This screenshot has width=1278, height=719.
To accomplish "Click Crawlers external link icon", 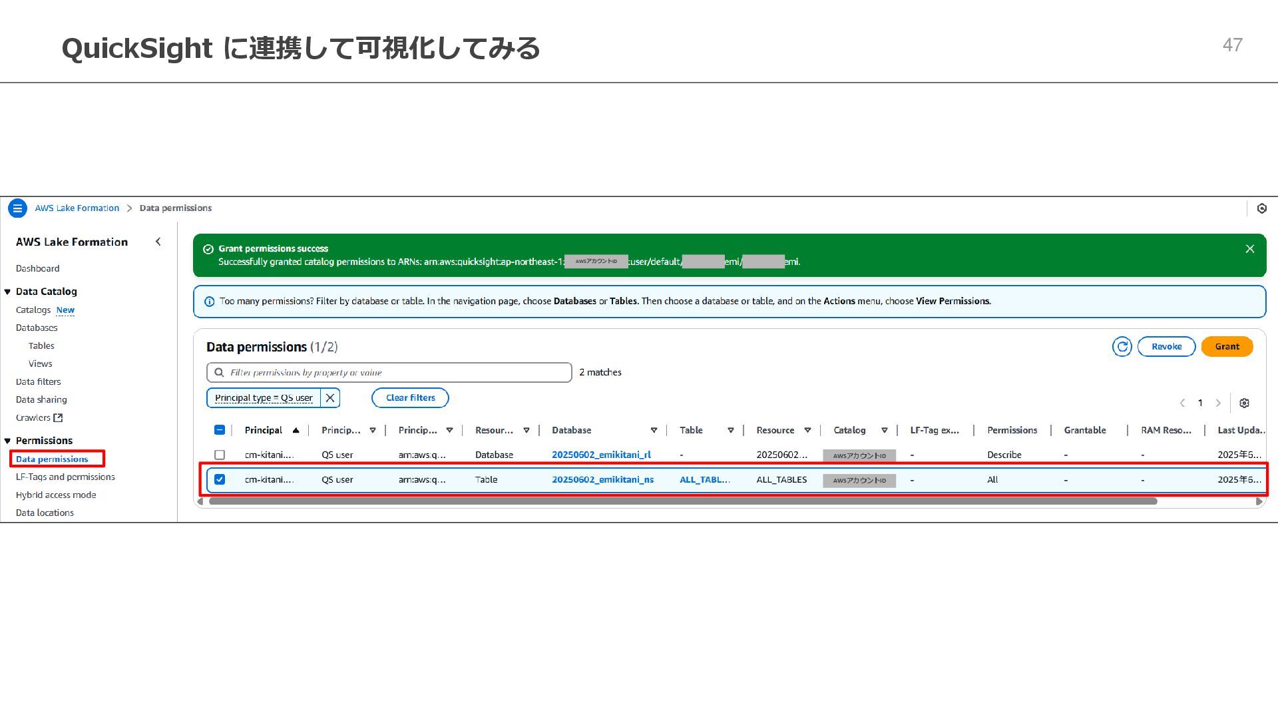I will point(58,418).
